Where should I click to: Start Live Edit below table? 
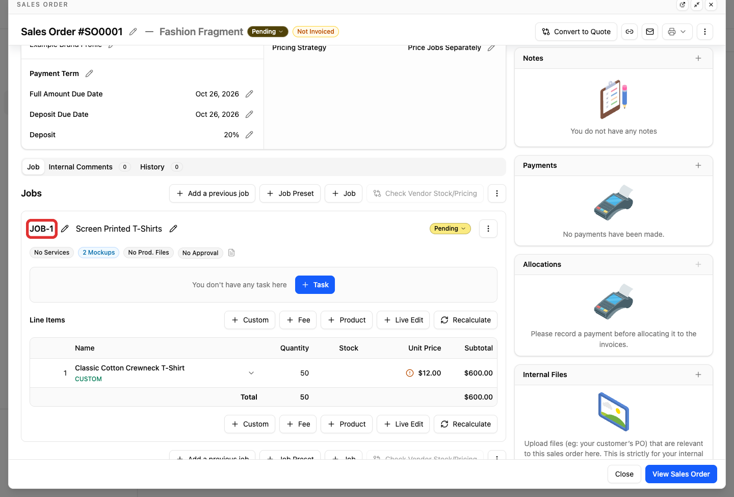click(x=403, y=424)
